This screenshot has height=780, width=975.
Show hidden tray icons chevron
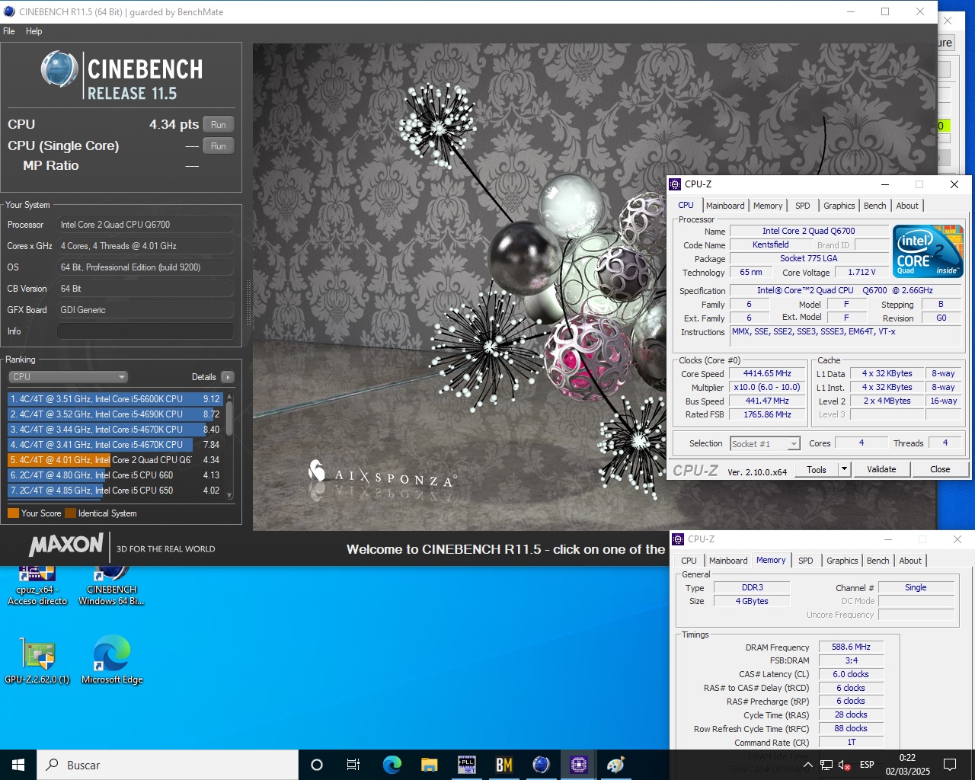807,765
